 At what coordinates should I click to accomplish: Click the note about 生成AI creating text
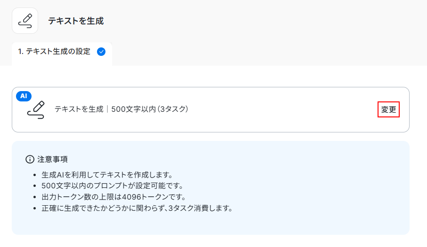coord(107,175)
